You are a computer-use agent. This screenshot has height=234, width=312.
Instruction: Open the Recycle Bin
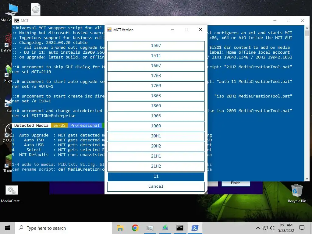click(297, 193)
